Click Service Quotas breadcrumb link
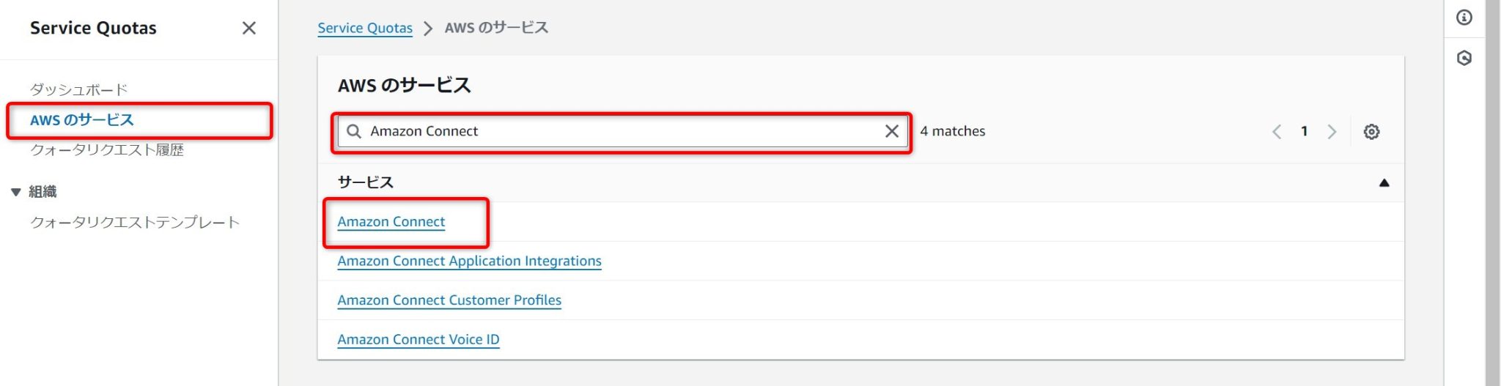1501x386 pixels. [365, 28]
